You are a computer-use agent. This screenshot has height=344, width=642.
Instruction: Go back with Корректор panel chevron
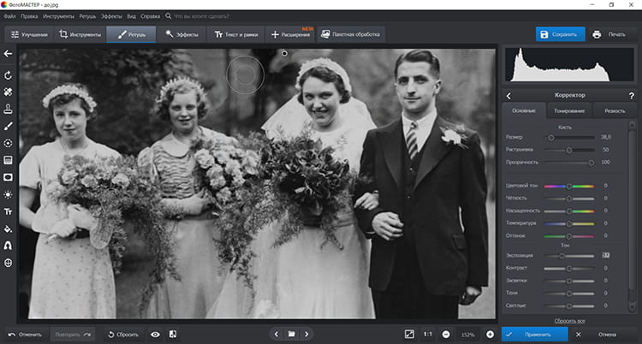(509, 96)
